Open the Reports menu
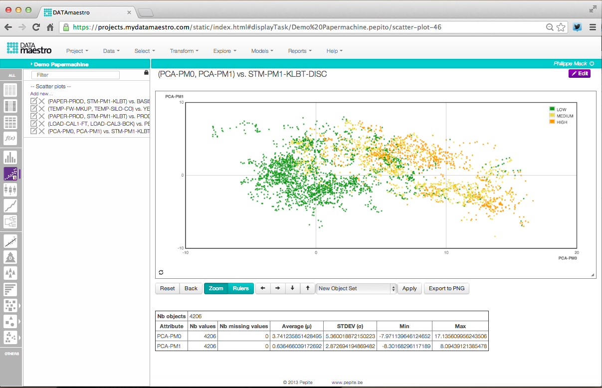 pyautogui.click(x=300, y=51)
